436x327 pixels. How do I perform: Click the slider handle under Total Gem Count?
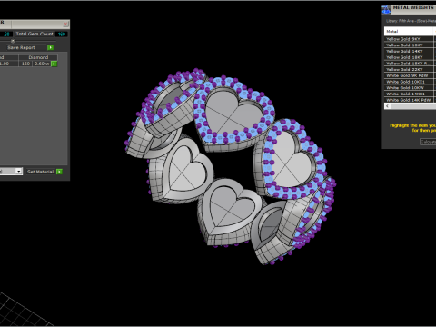coord(13,41)
